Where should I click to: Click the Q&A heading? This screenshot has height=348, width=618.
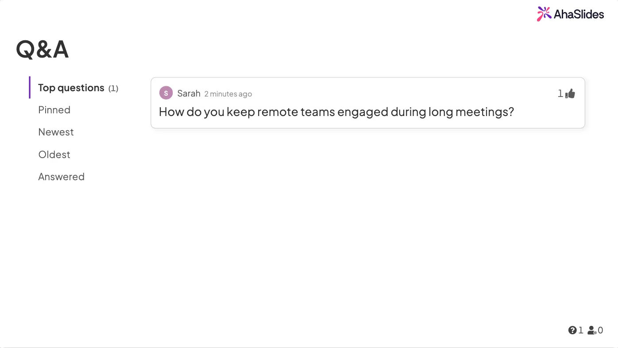coord(42,49)
